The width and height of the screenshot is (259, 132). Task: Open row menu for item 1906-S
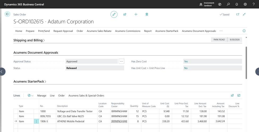36,121
